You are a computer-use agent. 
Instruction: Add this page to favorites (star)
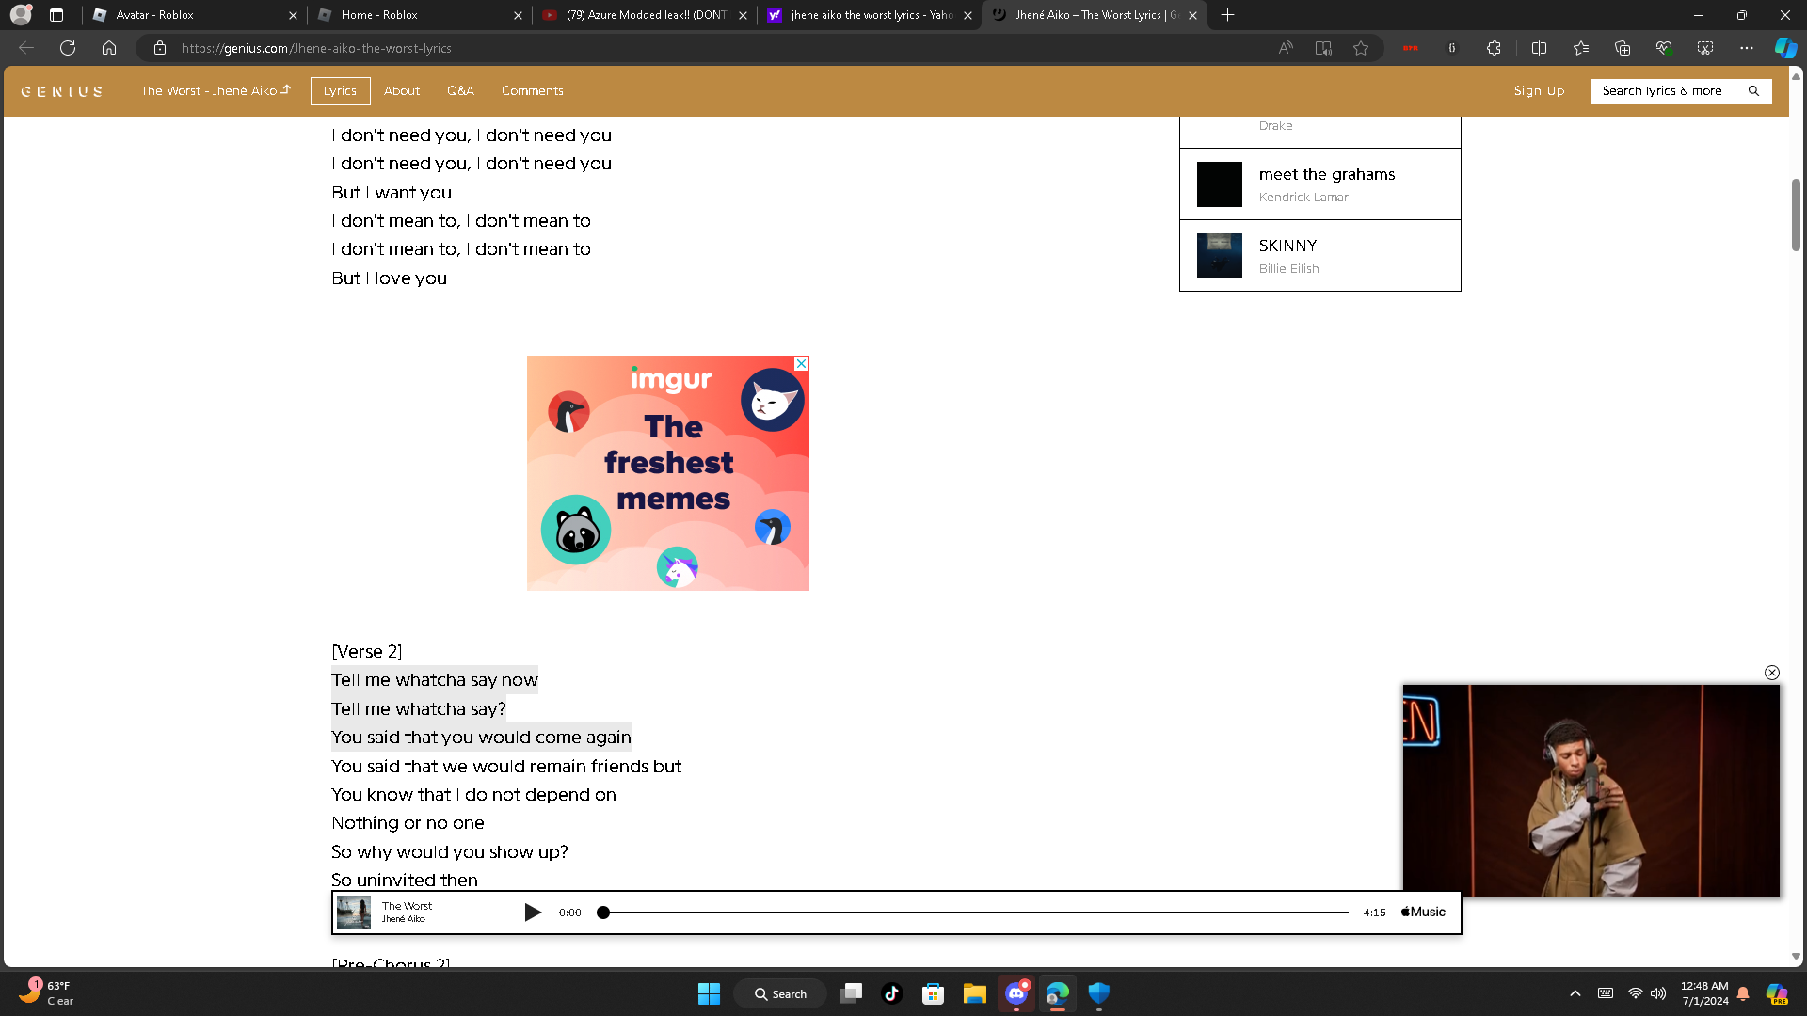point(1361,48)
